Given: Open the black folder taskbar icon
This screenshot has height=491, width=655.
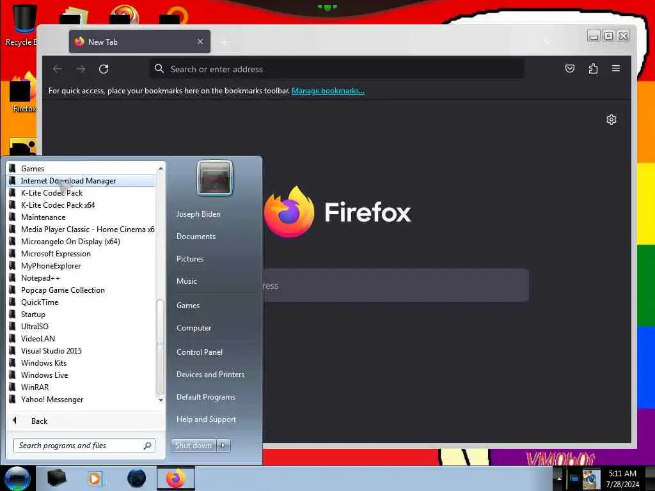Looking at the screenshot, I should pyautogui.click(x=56, y=478).
